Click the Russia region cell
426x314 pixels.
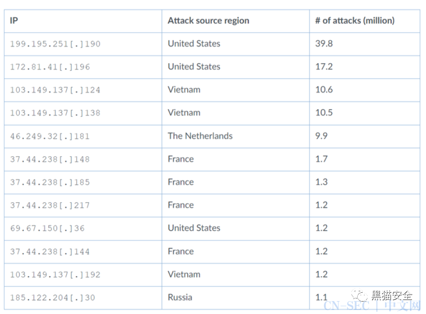pyautogui.click(x=180, y=297)
